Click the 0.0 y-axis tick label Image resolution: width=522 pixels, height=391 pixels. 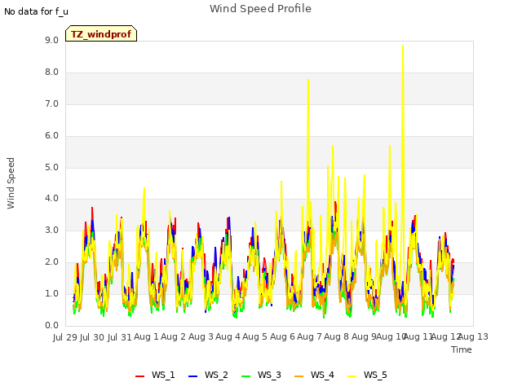[51, 325]
